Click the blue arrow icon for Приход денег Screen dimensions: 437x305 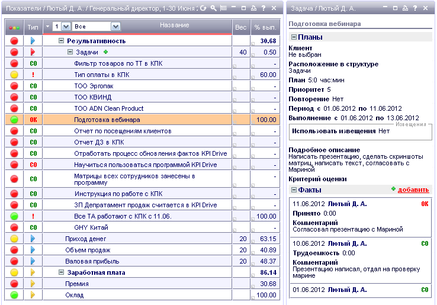33,239
